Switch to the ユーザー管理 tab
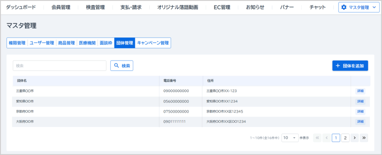The image size is (382, 155). click(x=42, y=43)
